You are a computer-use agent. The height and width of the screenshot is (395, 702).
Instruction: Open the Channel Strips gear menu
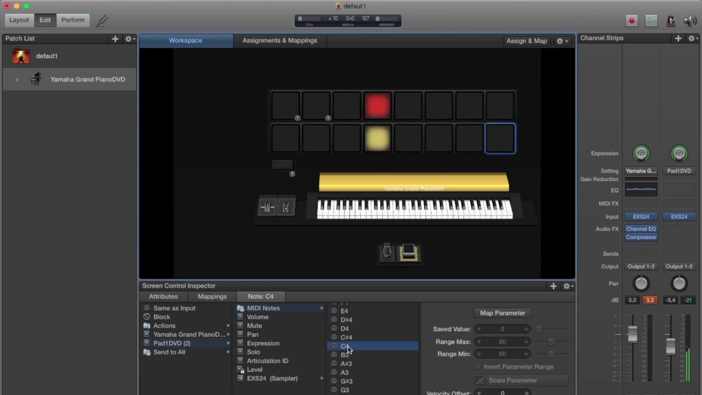(x=693, y=38)
